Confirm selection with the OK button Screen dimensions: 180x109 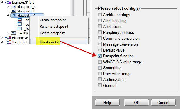pos(137,102)
